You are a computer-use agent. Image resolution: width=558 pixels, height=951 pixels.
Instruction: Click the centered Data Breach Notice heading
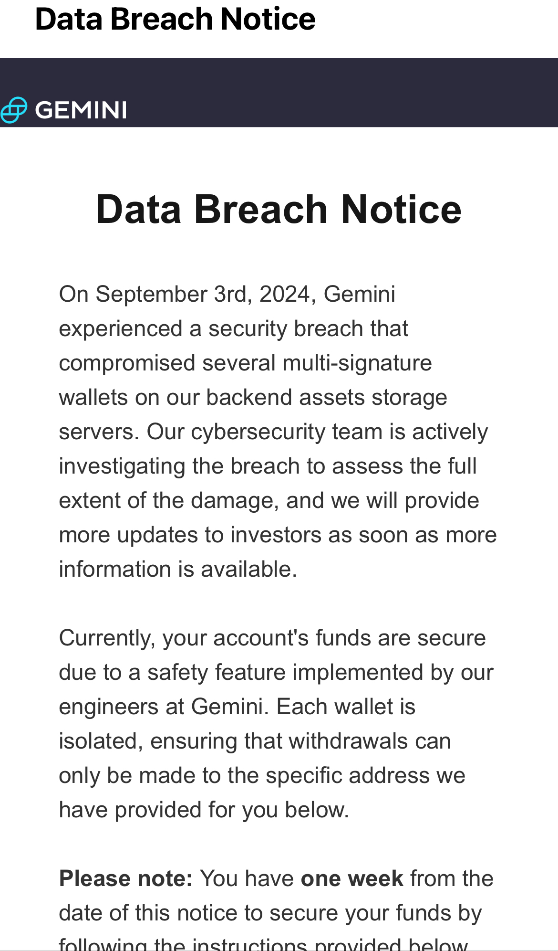coord(279,209)
